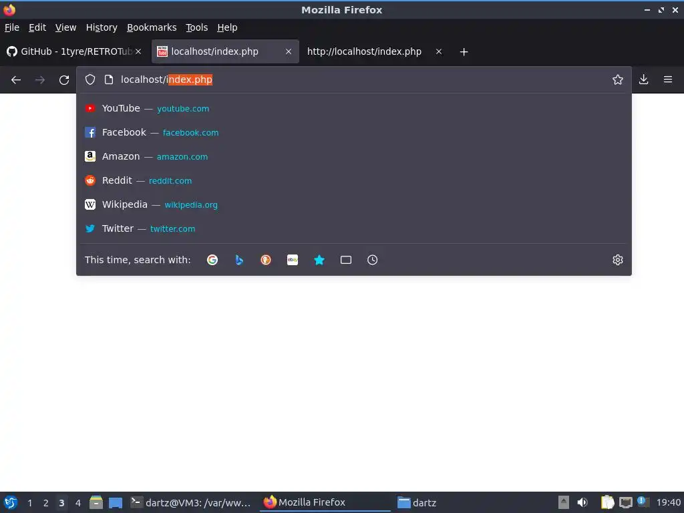Choose the Wikipedia suggestion

pyautogui.click(x=354, y=204)
